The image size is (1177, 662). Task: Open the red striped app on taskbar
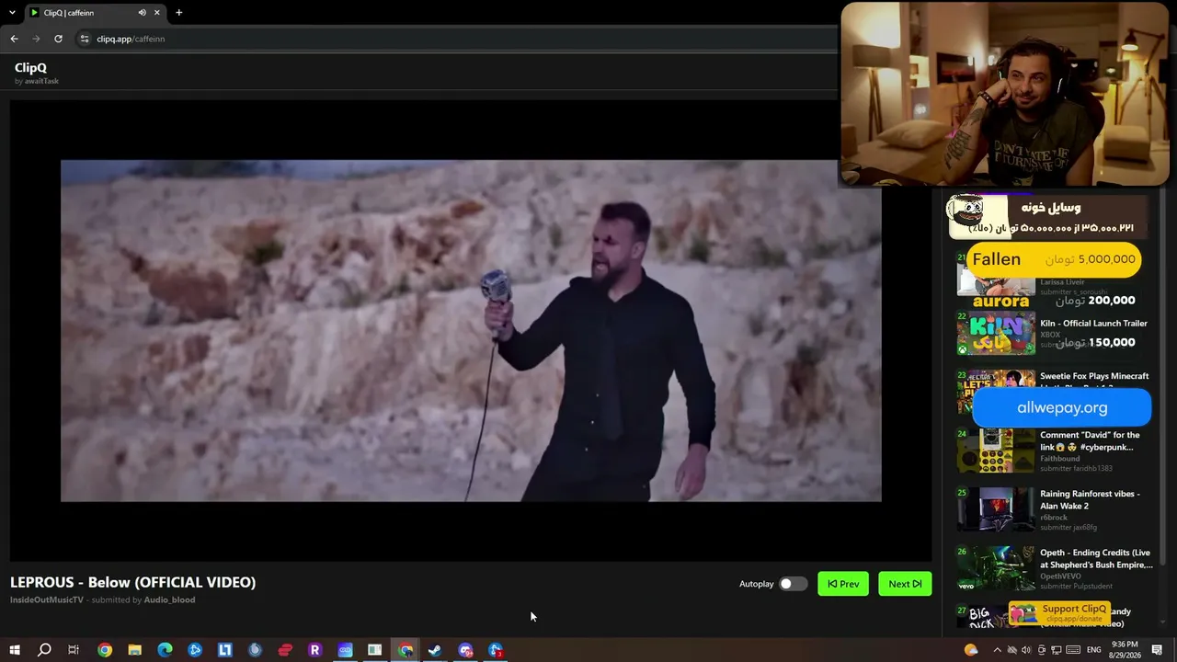(x=285, y=650)
